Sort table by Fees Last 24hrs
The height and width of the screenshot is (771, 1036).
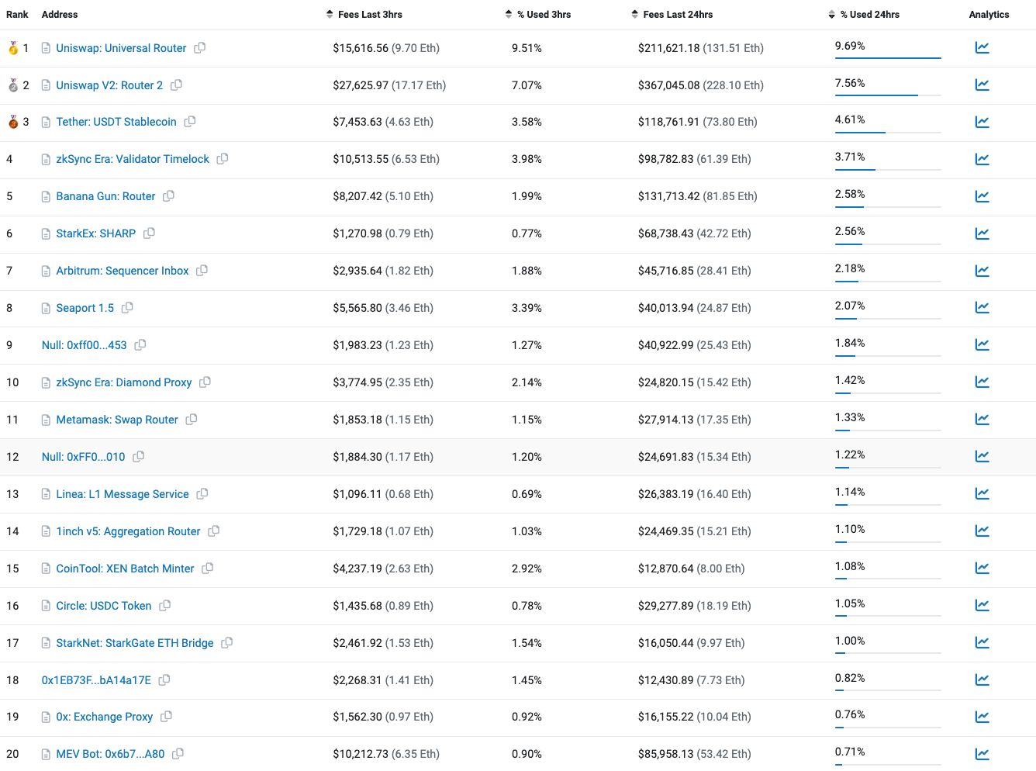click(672, 15)
